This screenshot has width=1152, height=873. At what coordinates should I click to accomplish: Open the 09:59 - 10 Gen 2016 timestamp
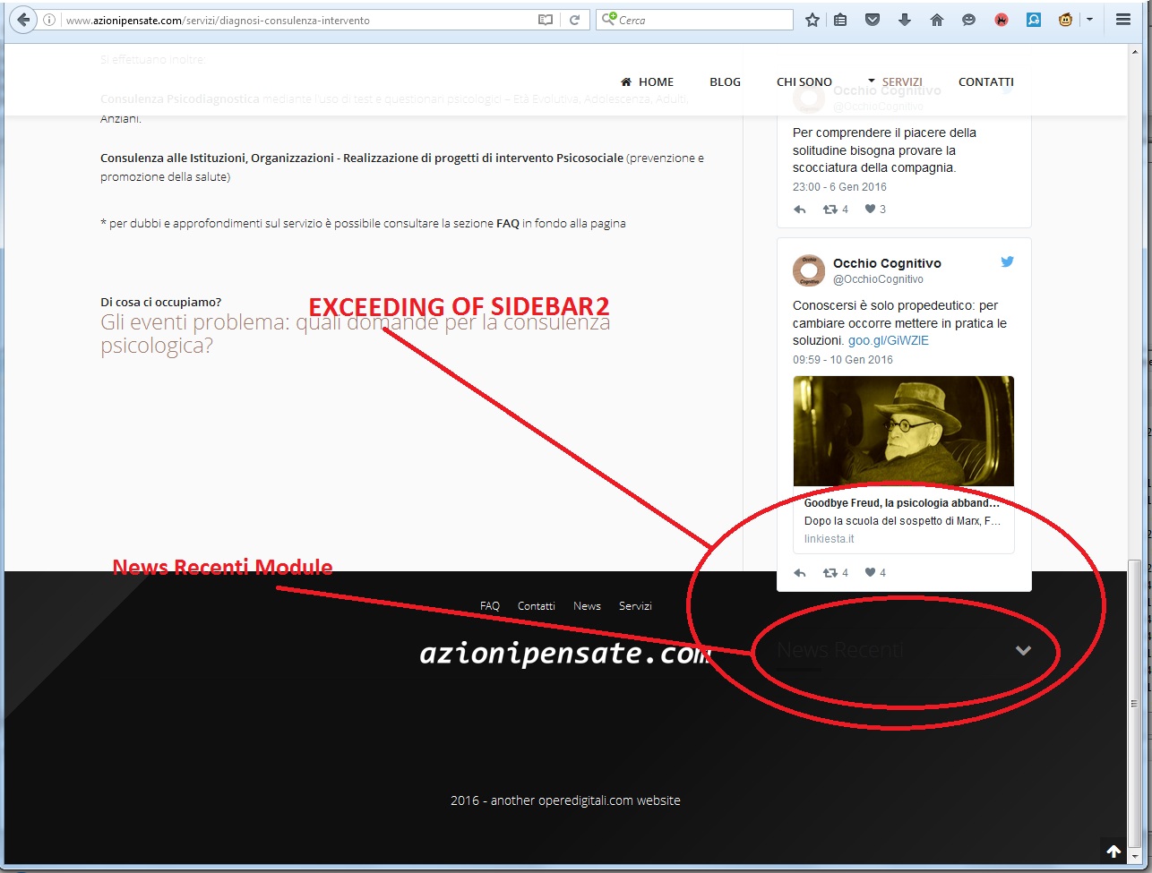click(x=842, y=360)
